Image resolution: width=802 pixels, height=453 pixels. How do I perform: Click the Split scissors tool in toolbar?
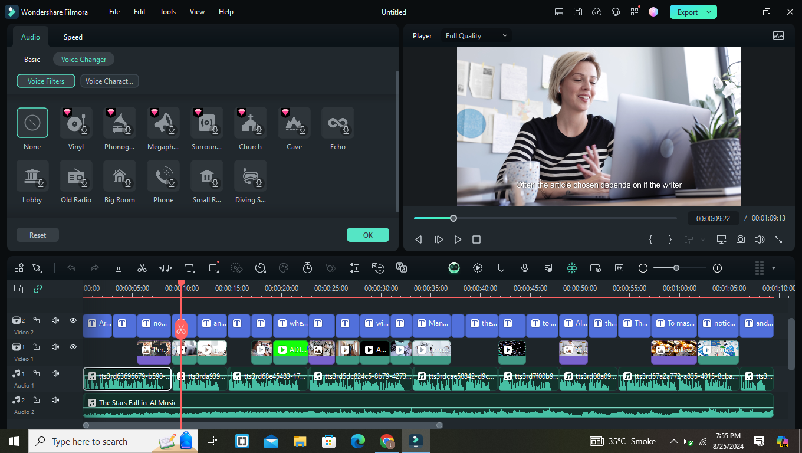142,268
